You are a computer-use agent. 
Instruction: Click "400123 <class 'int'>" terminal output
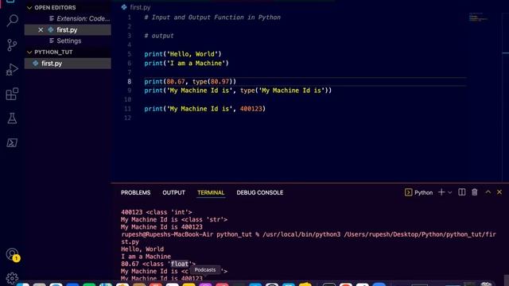[157, 212]
